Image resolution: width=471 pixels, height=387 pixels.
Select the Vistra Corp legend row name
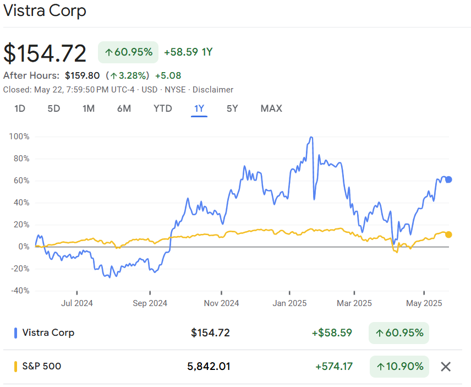(48, 333)
